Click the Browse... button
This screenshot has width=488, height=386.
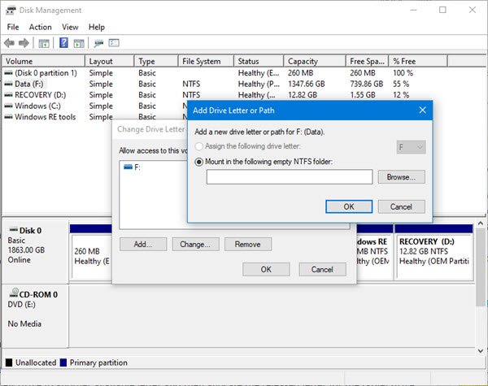[401, 176]
